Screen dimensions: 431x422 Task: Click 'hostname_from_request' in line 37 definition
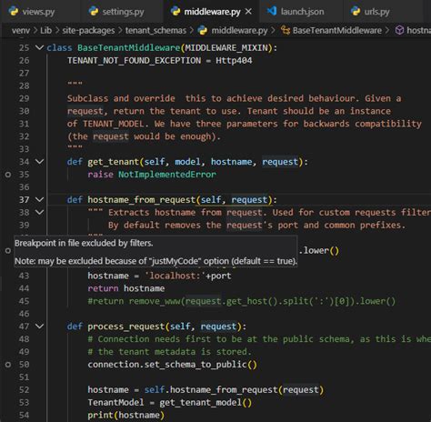[142, 200]
